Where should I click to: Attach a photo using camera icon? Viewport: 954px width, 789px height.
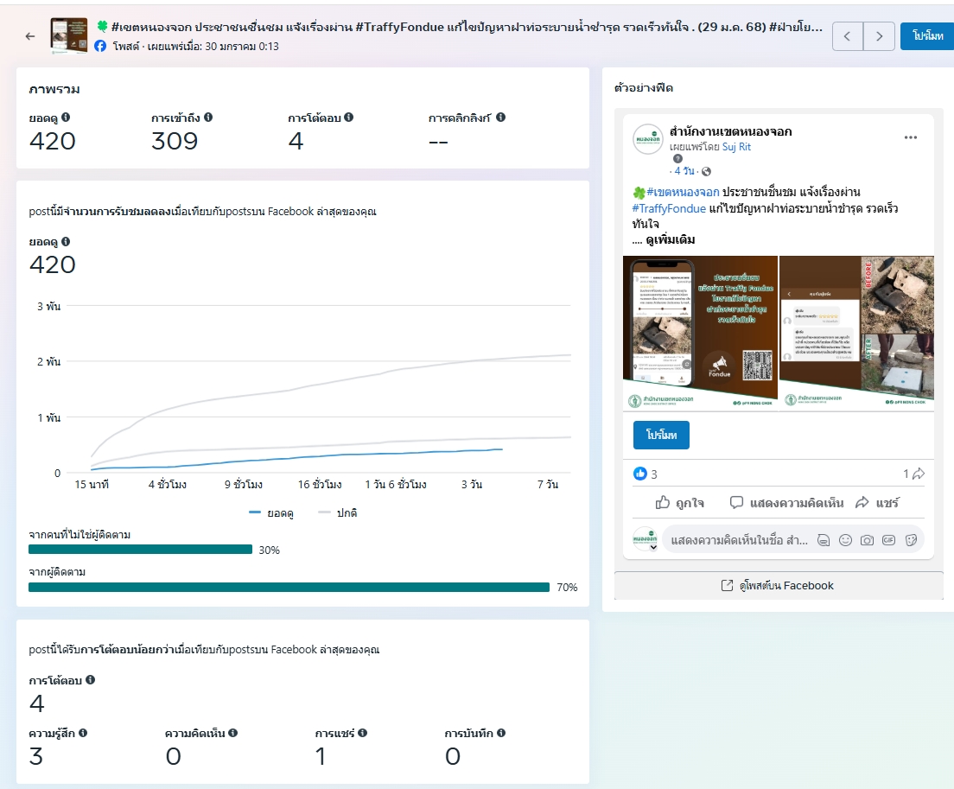point(867,540)
